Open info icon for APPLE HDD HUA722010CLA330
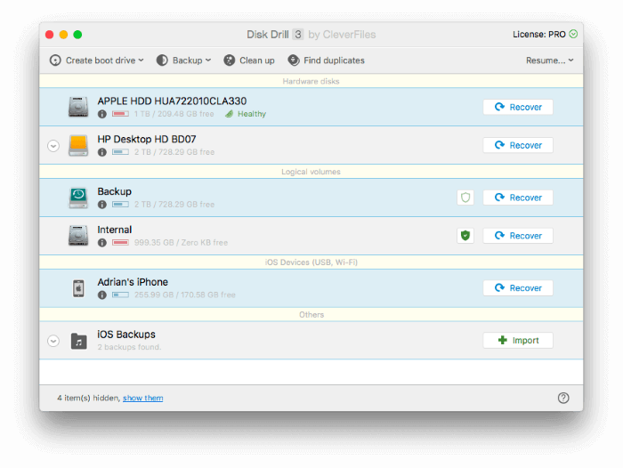Image resolution: width=623 pixels, height=468 pixels. click(x=102, y=114)
